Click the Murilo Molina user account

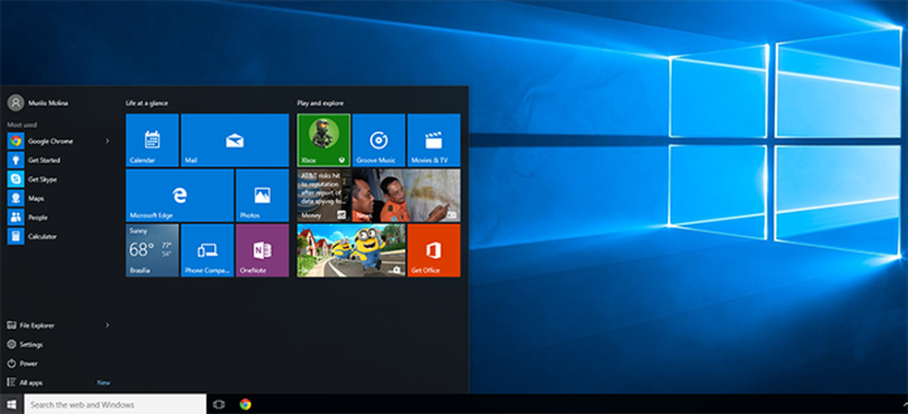tap(38, 103)
